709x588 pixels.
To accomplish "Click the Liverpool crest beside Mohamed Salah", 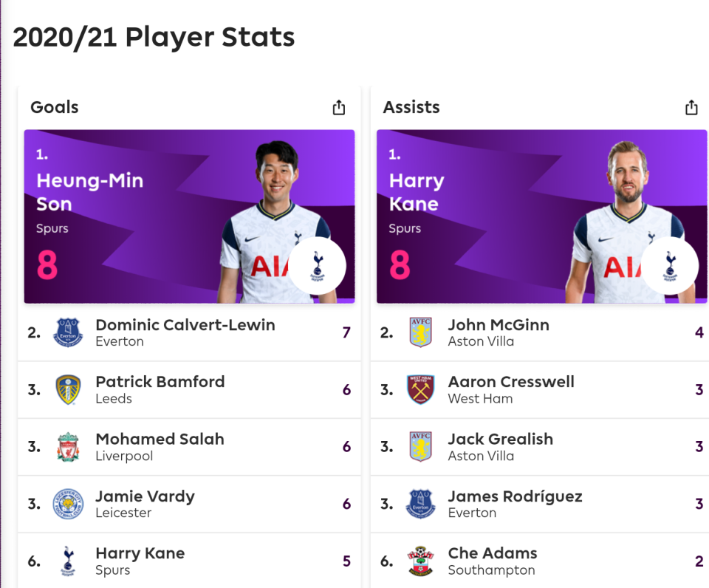I will [68, 447].
